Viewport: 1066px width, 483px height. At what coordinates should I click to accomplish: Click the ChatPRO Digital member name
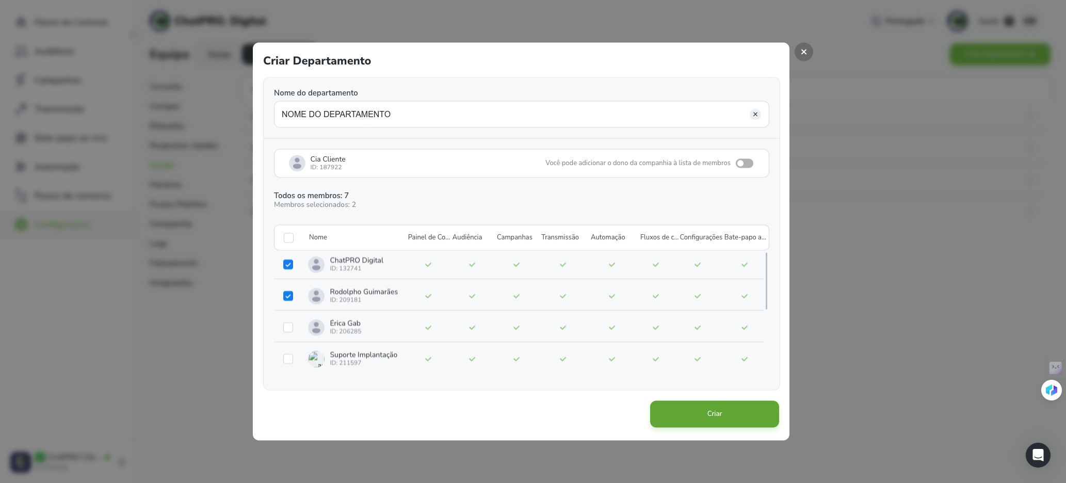click(357, 261)
